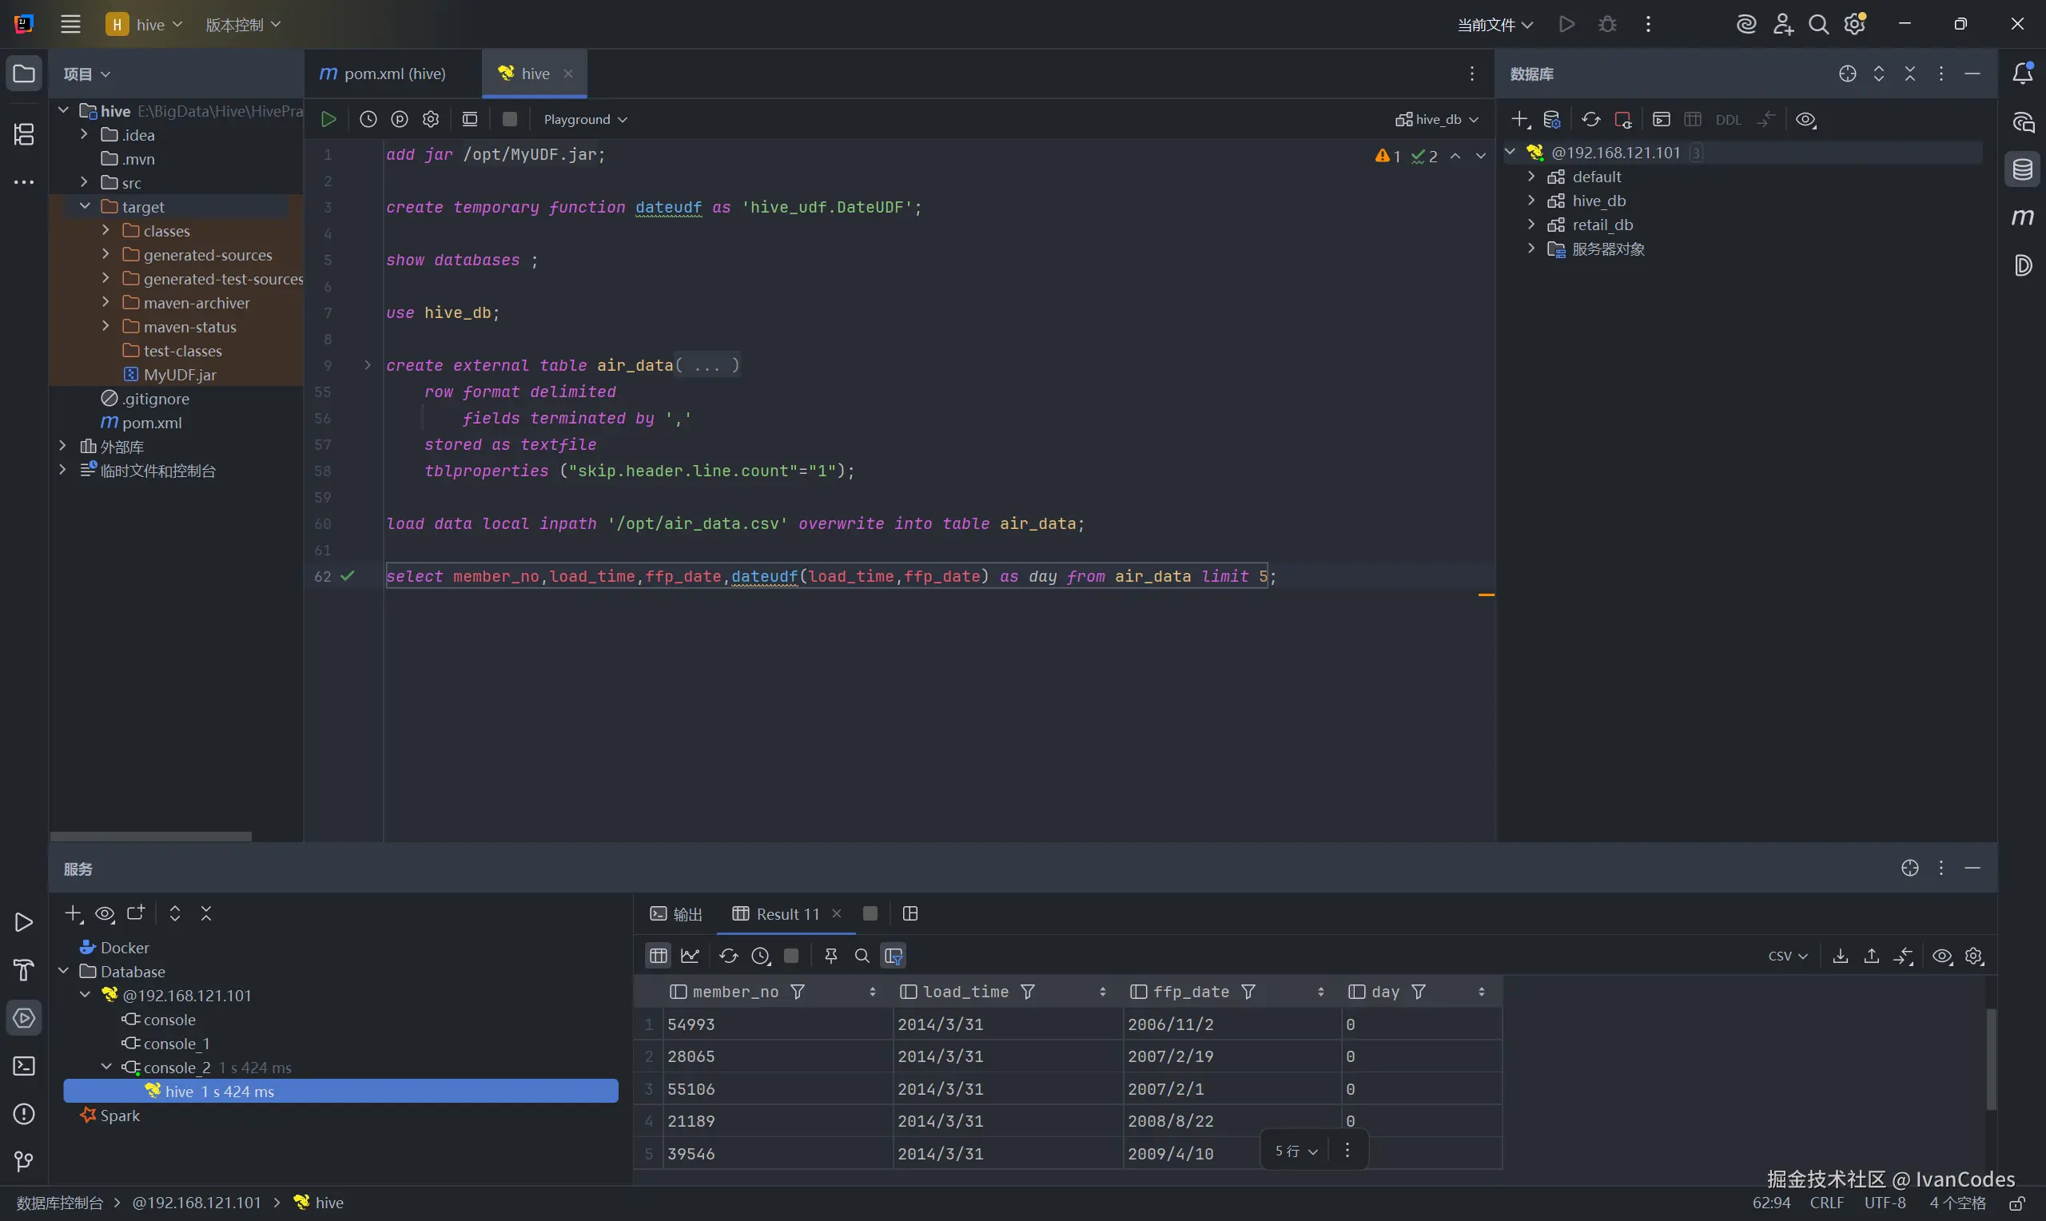Open Maven tool window from right sidebar
The height and width of the screenshot is (1221, 2046).
2022,217
